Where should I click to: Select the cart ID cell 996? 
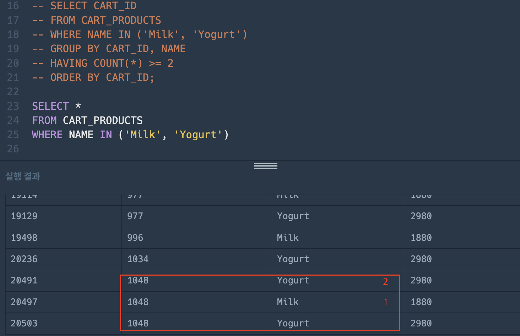pos(135,238)
